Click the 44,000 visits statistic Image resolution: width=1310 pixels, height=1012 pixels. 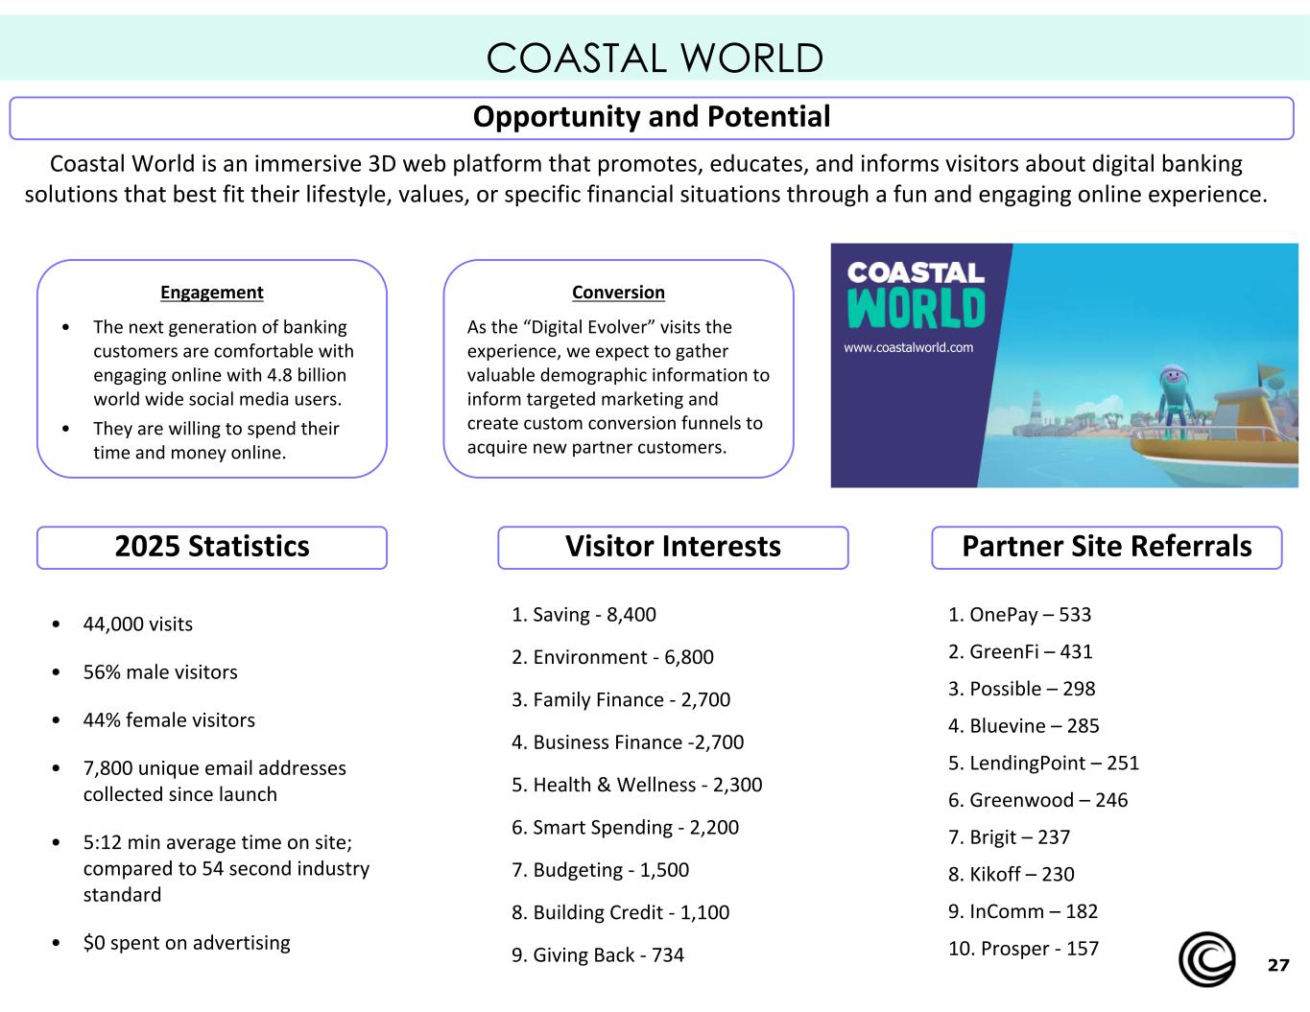click(x=138, y=624)
